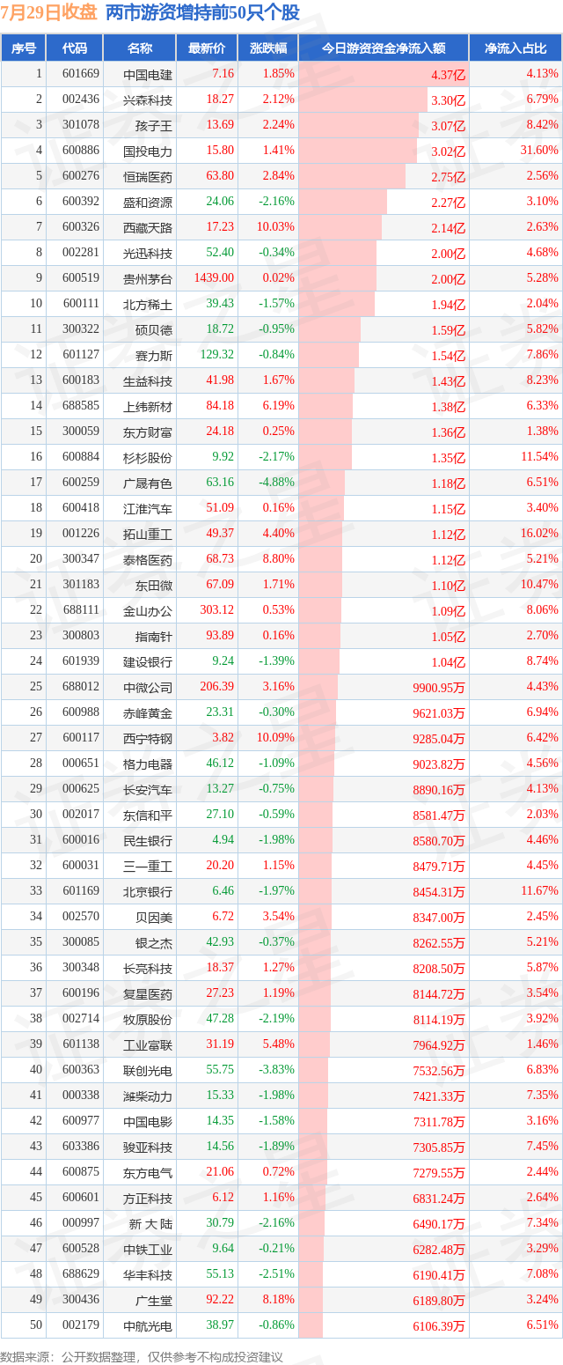
Task: Click the price 303.12 for 金山办公
Action: click(x=216, y=610)
